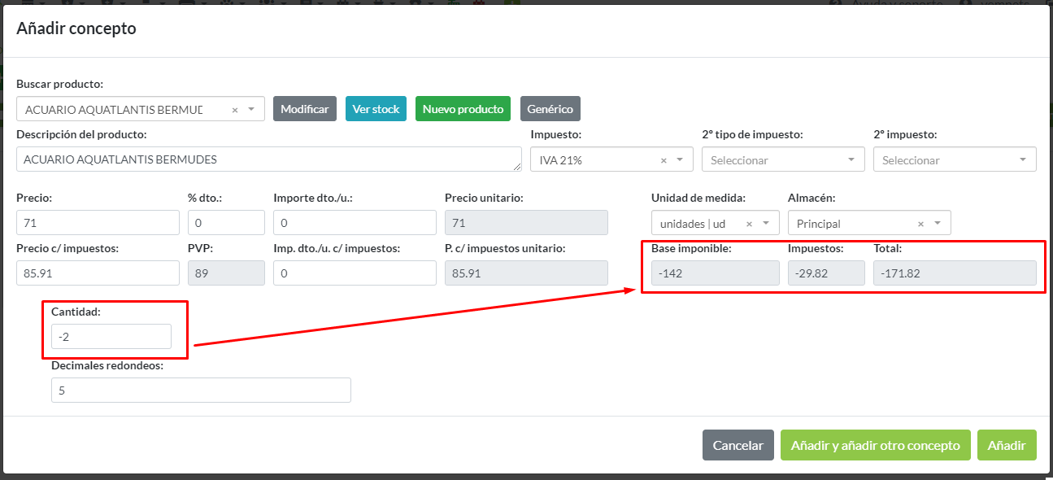Image resolution: width=1053 pixels, height=480 pixels.
Task: Clear the selected product in Buscar producto
Action: (x=235, y=109)
